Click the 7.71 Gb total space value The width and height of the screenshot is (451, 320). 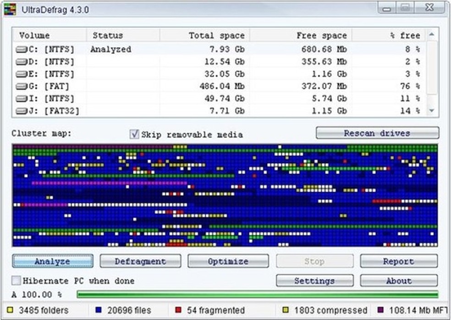click(x=227, y=111)
